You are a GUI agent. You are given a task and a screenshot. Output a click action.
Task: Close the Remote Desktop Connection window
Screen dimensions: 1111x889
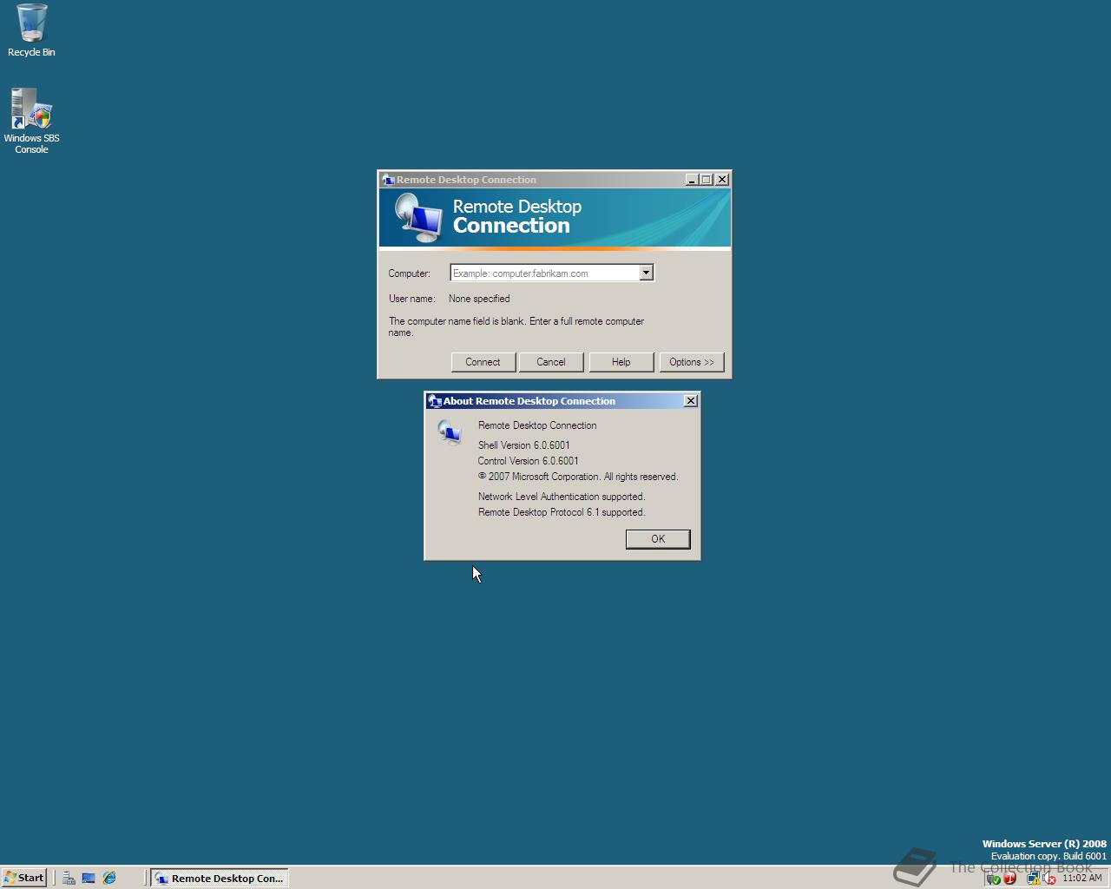[x=721, y=180]
